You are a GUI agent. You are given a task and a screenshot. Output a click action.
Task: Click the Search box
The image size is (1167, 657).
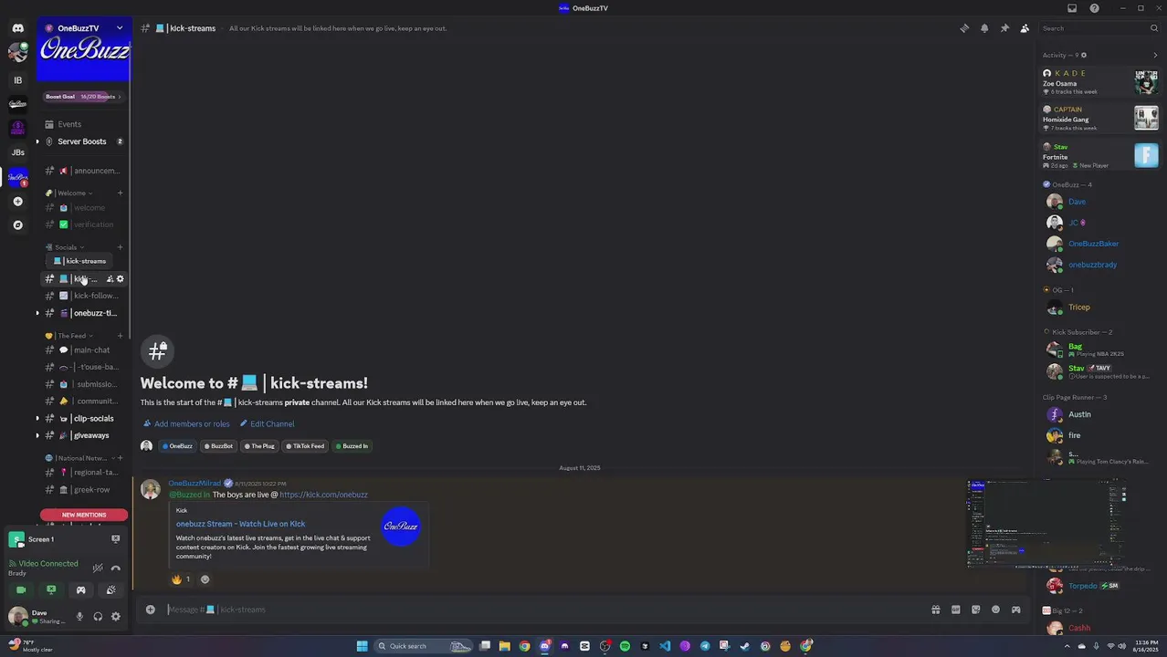[x=1100, y=28]
